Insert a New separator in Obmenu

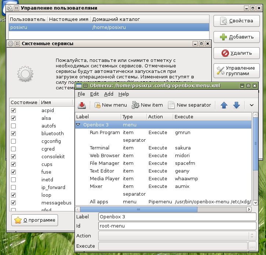(x=189, y=105)
